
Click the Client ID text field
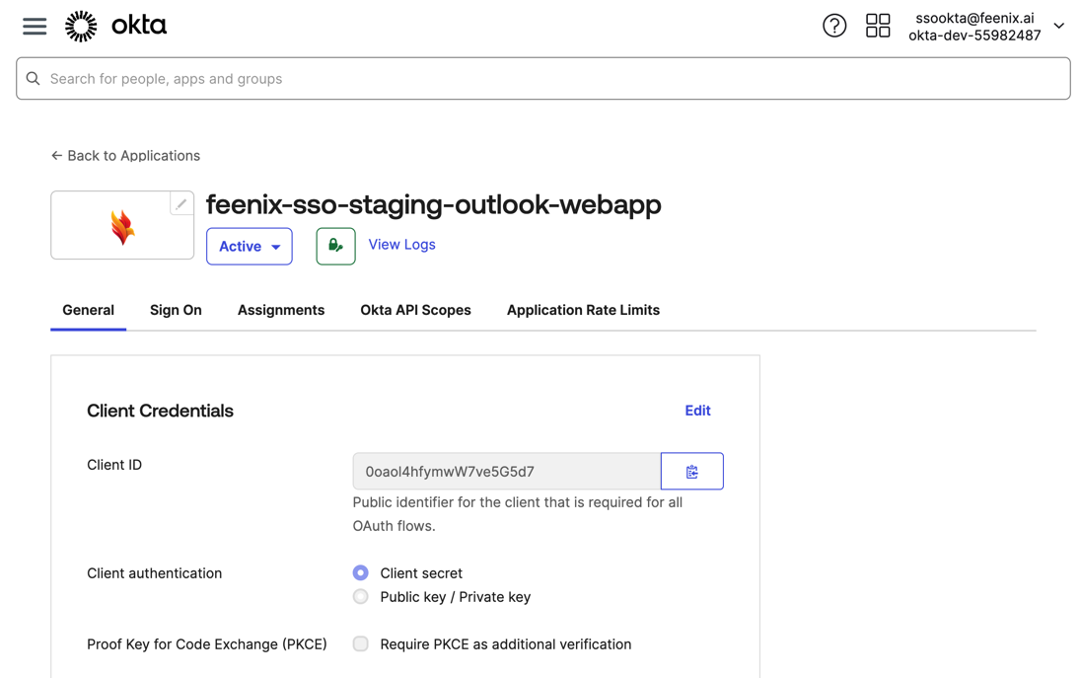coord(506,472)
